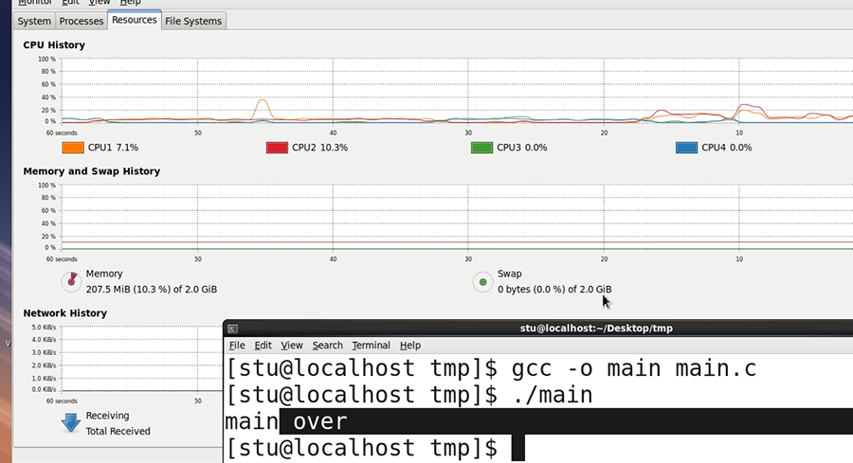Click the Swap pie chart icon

pos(482,281)
